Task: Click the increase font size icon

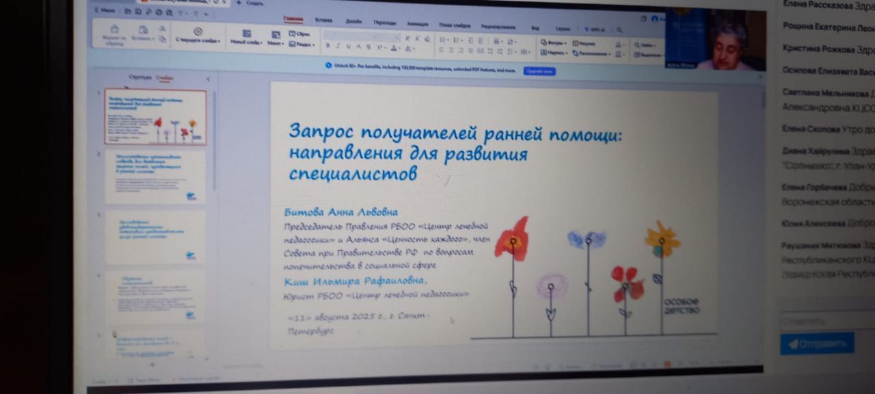Action: click(x=407, y=38)
